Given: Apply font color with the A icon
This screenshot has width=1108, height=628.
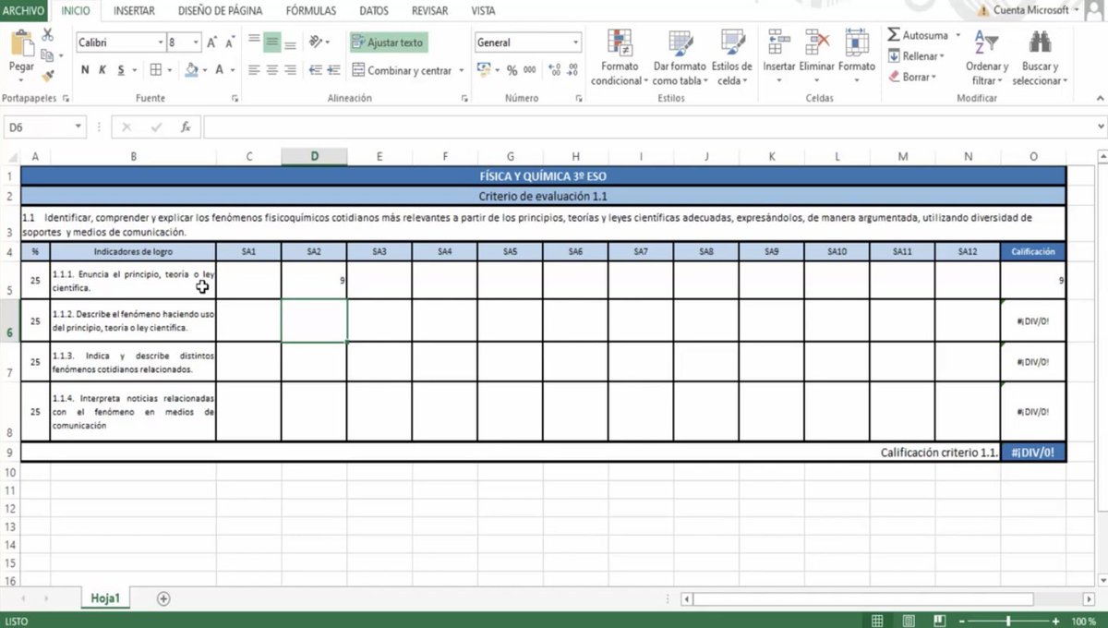Looking at the screenshot, I should (x=219, y=70).
